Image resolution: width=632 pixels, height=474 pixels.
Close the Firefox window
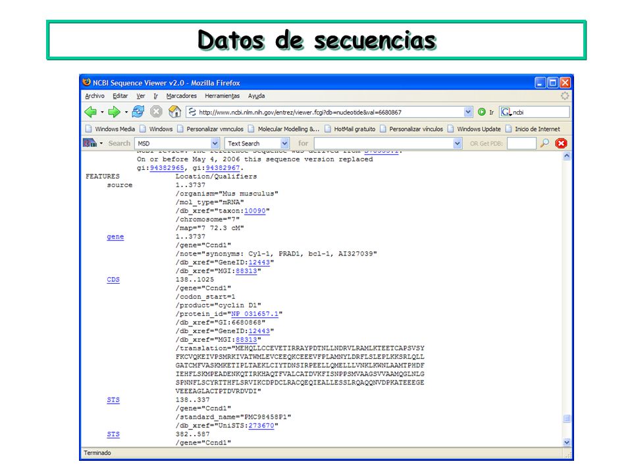pos(565,83)
